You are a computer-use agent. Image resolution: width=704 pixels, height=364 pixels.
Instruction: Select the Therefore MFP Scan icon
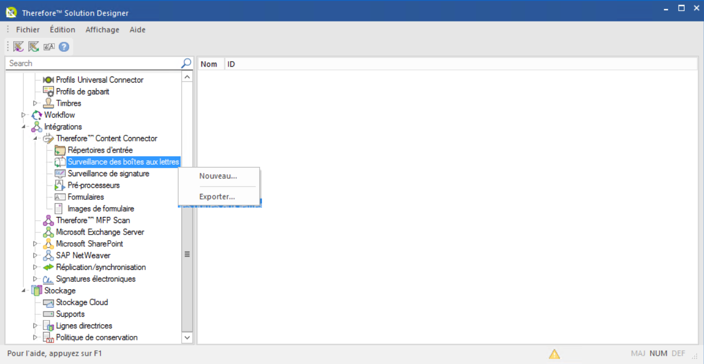coord(48,220)
